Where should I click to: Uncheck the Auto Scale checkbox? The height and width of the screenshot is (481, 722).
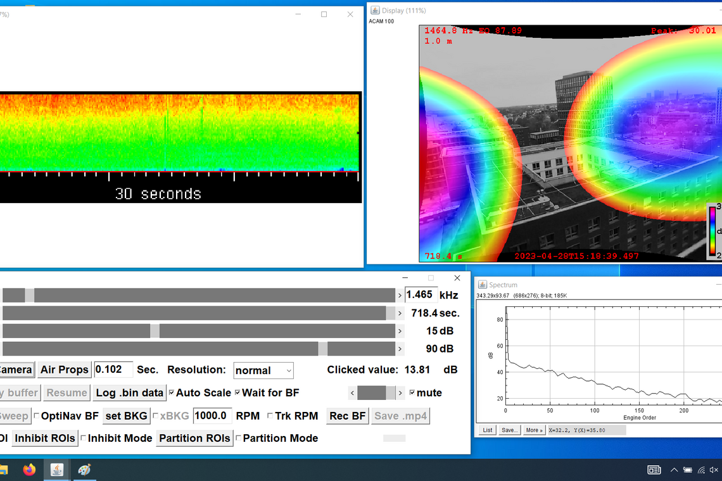click(172, 393)
